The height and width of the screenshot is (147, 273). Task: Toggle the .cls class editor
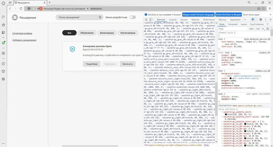pos(258,29)
